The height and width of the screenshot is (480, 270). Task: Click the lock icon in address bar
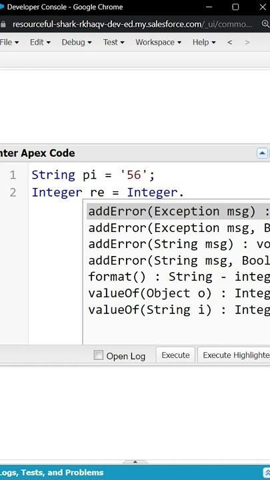[x=3, y=24]
